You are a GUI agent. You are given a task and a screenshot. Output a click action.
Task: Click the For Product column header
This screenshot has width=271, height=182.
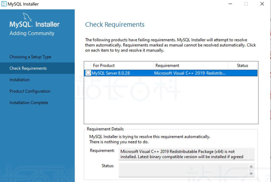122,65
